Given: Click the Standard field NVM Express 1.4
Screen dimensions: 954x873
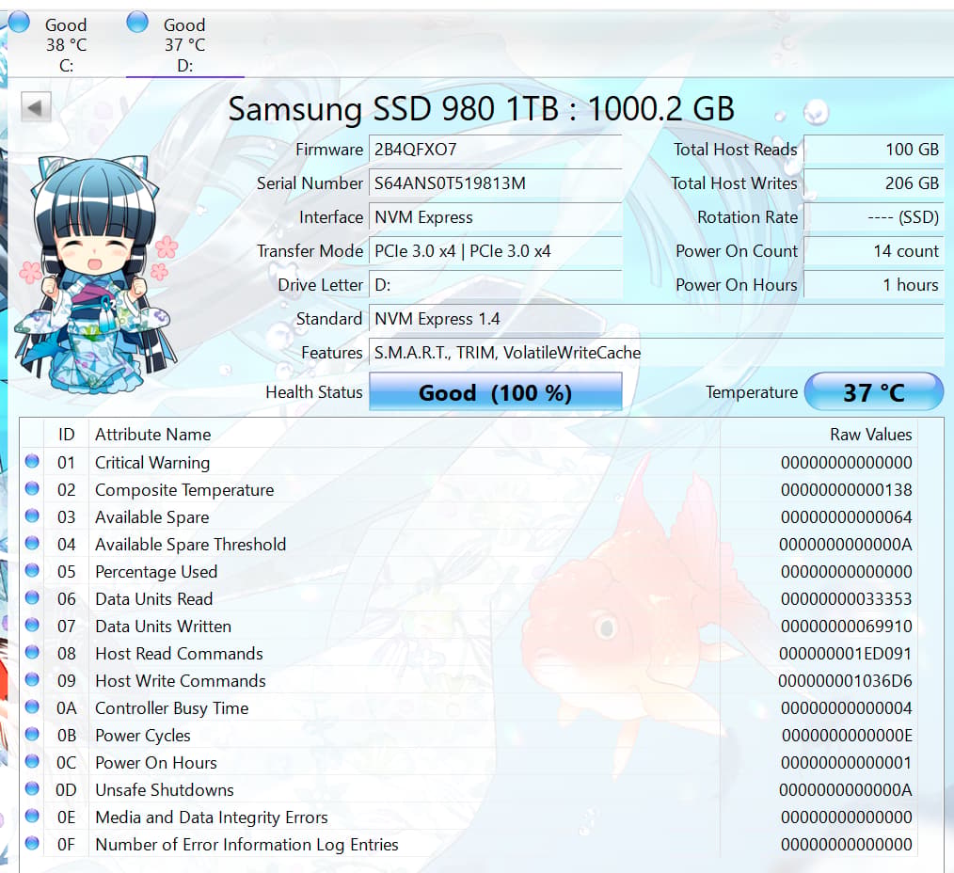Looking at the screenshot, I should tap(657, 319).
